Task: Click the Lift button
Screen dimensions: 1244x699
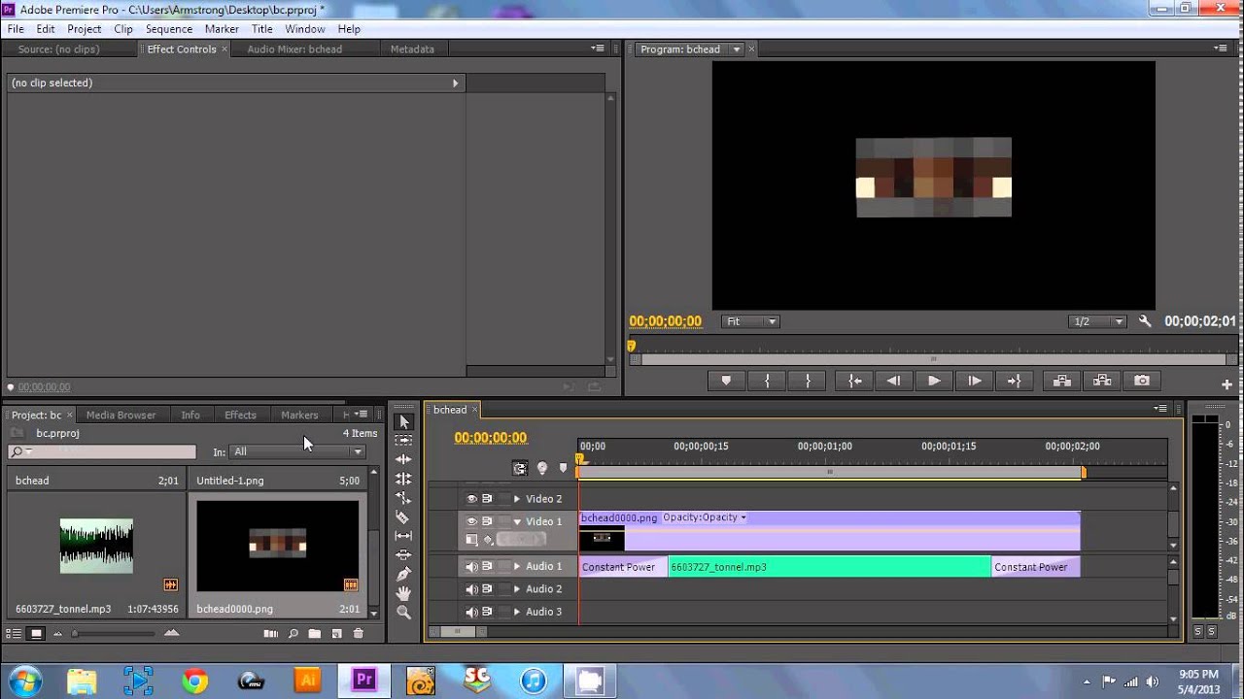Action: [1061, 381]
